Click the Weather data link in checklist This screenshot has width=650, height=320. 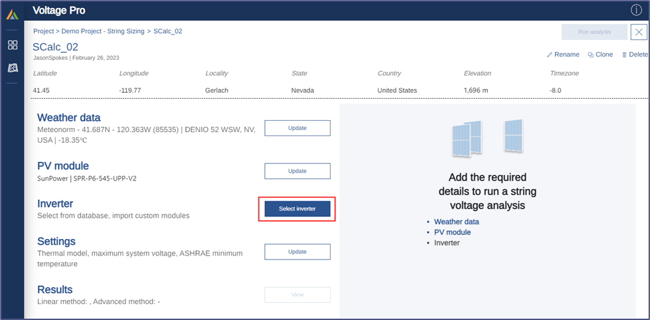pos(456,222)
